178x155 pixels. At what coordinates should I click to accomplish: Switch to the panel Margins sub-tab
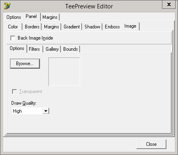[x=52, y=27]
